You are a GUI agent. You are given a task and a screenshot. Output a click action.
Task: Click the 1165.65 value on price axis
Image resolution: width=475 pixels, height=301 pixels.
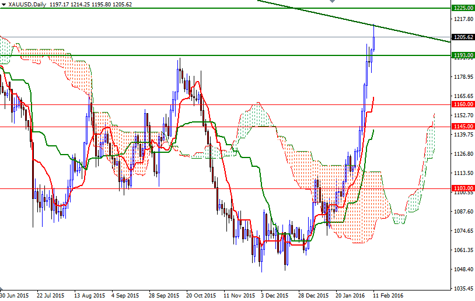tap(463, 96)
